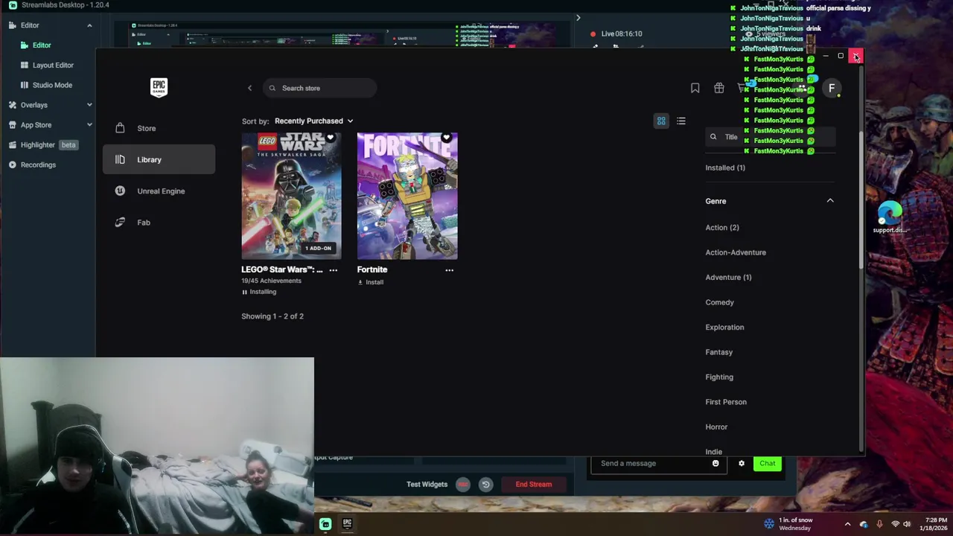Install Fortnite via the Install link
Viewport: 953px width, 536px height.
(371, 282)
